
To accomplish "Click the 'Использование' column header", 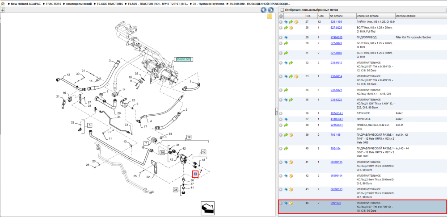I will tap(406, 16).
